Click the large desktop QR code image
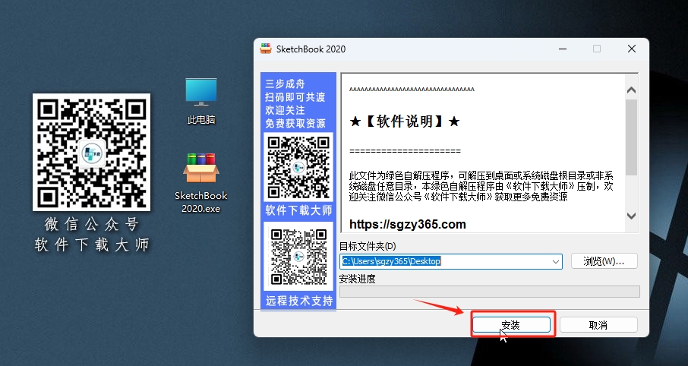 point(91,152)
